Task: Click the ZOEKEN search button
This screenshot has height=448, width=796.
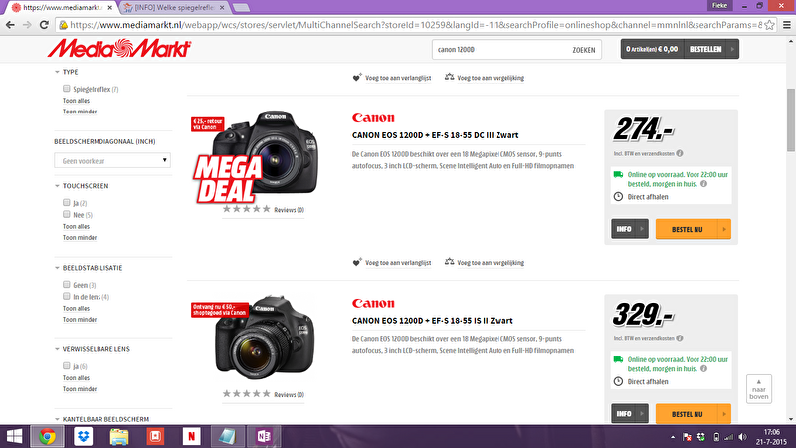Action: [x=584, y=49]
